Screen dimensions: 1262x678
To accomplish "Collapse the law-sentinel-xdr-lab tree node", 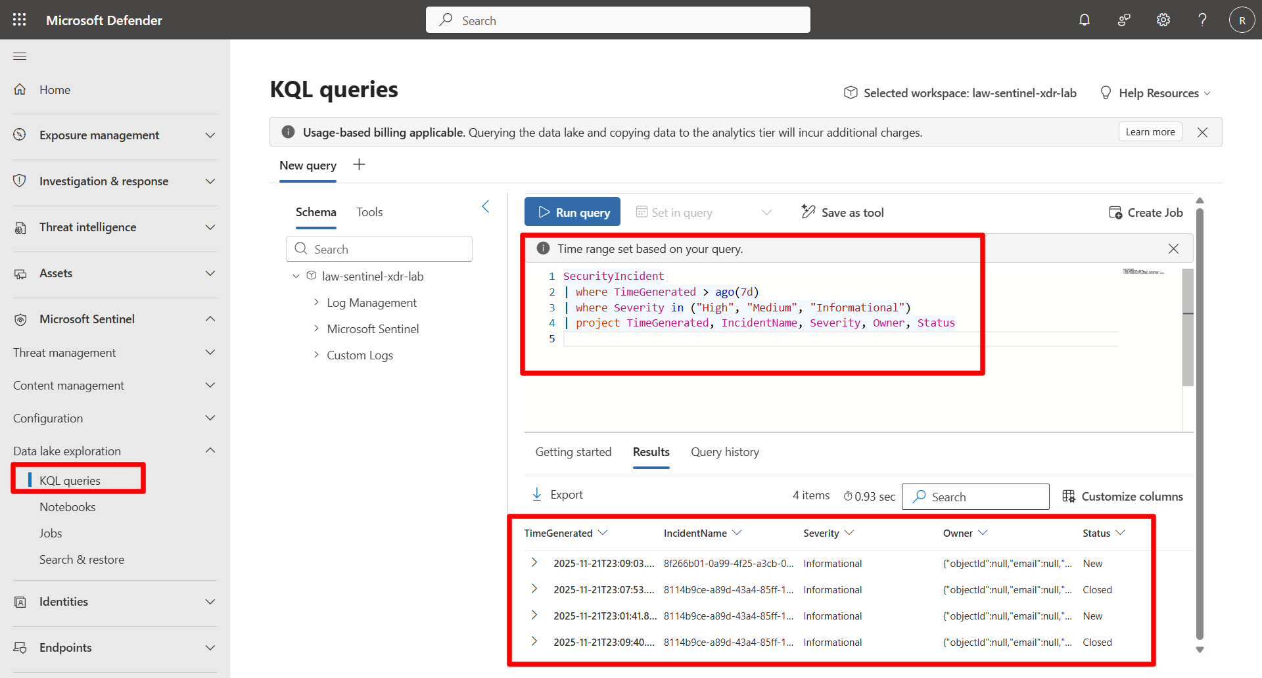I will coord(296,277).
